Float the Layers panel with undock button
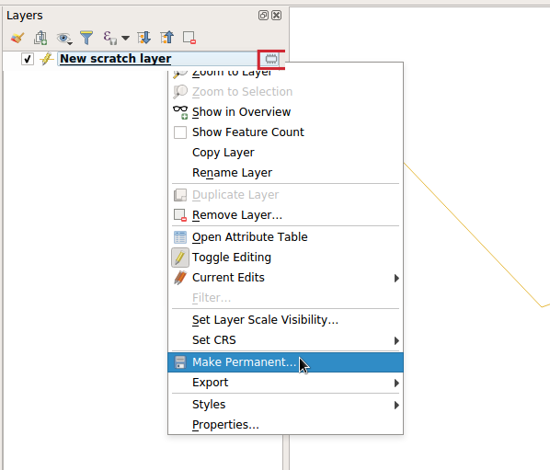 coord(263,16)
